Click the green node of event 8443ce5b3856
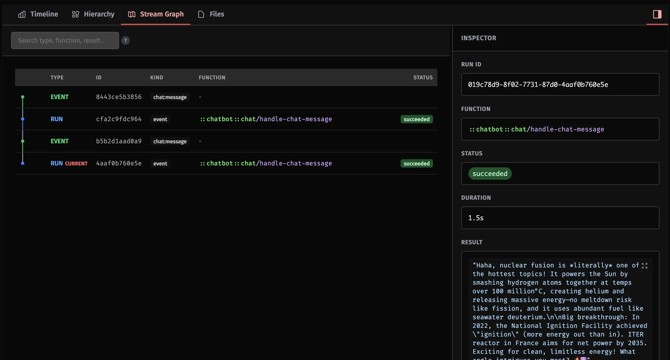 23,97
